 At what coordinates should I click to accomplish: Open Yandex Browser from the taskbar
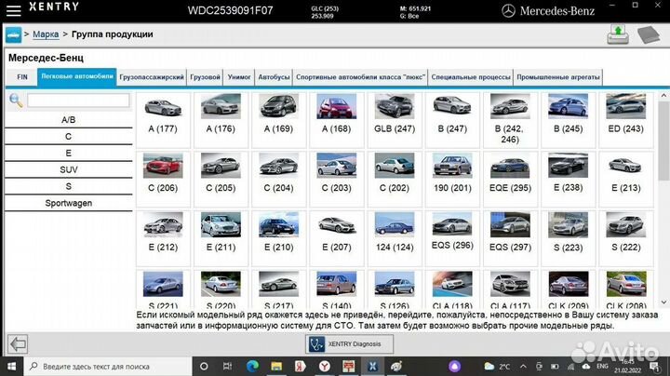pyautogui.click(x=325, y=366)
